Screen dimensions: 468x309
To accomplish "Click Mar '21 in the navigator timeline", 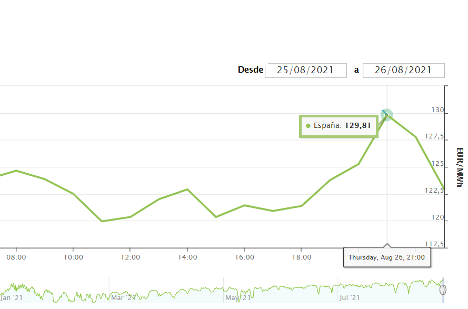I will (123, 297).
